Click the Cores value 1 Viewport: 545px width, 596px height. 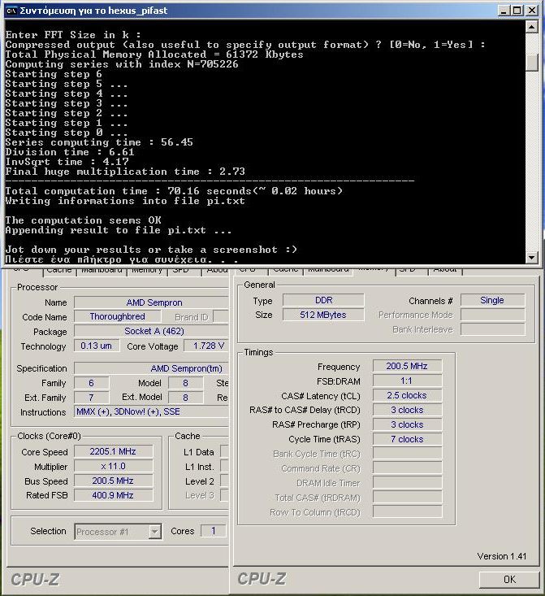214,531
